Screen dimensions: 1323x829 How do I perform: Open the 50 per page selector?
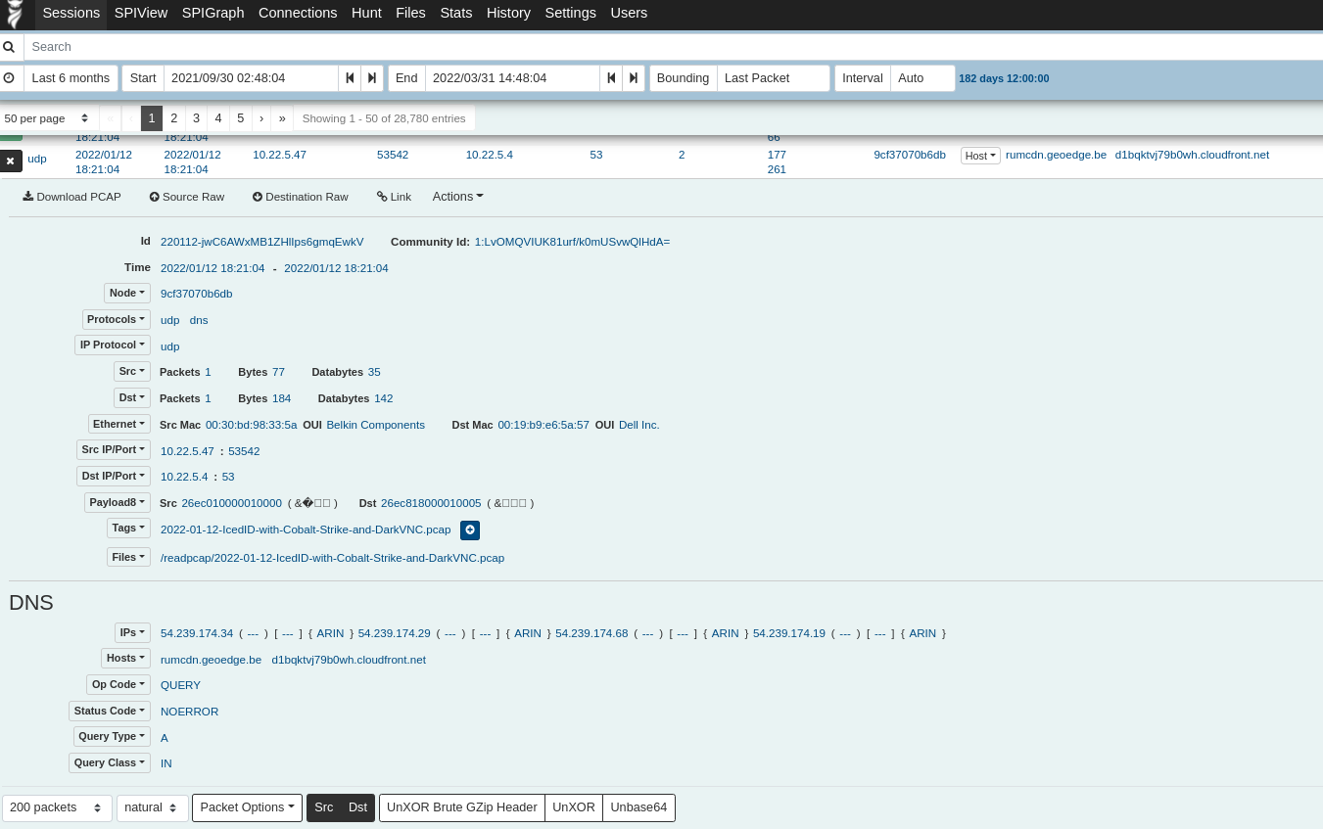coord(49,118)
